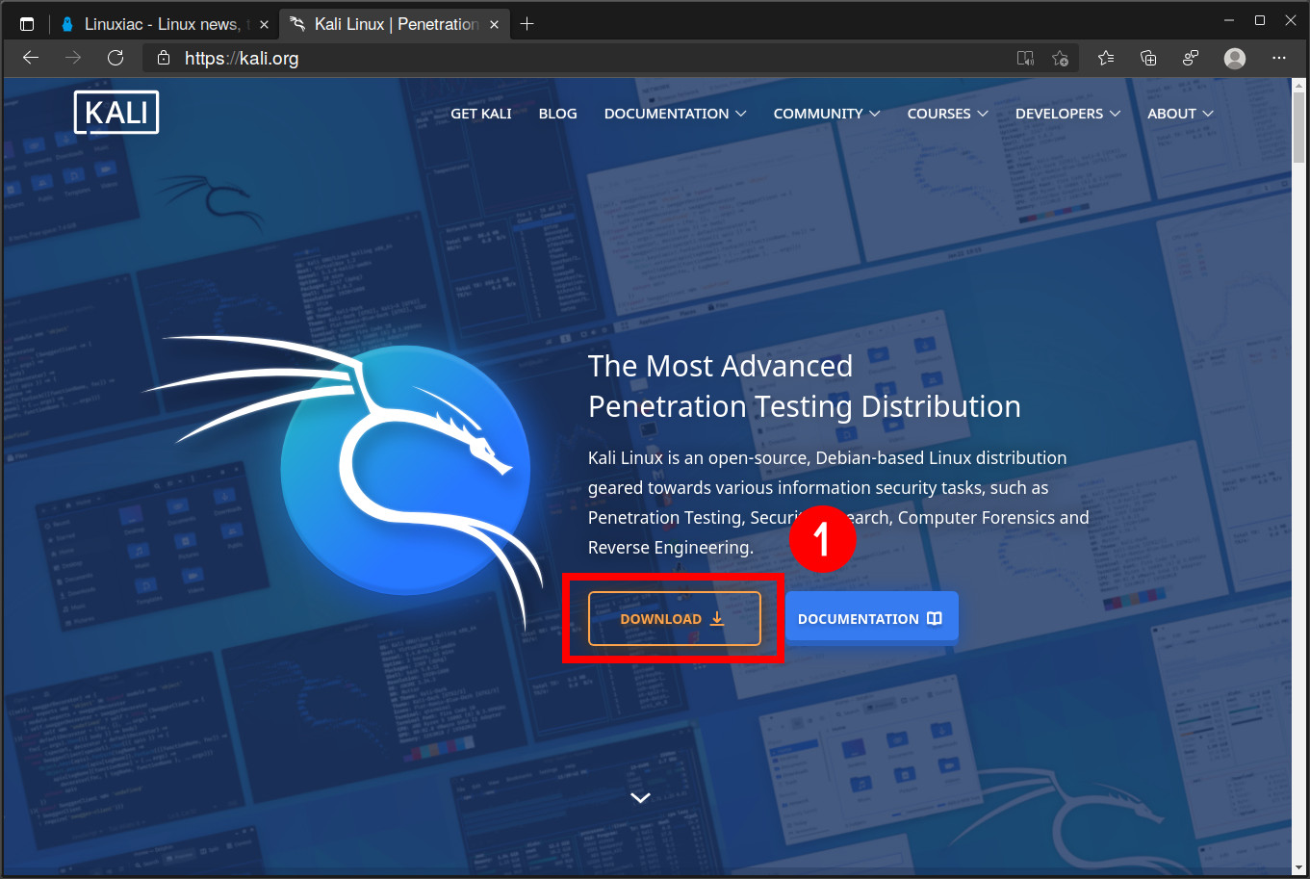Click the KALI logo in the header
Screen dimensions: 1310x879
[x=116, y=113]
